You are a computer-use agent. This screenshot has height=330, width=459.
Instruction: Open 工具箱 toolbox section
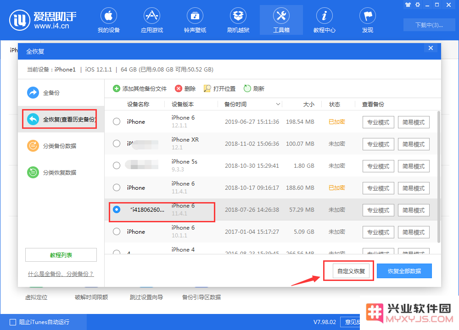click(281, 21)
